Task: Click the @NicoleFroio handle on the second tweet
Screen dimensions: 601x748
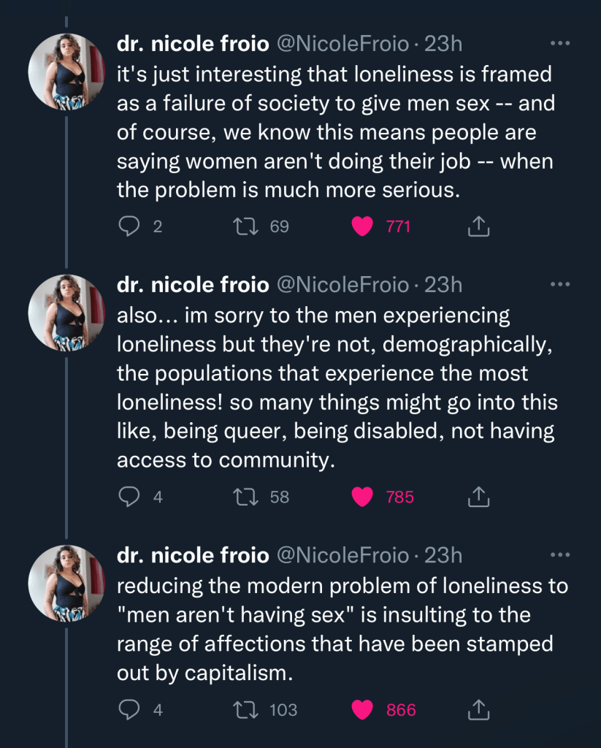Action: pyautogui.click(x=342, y=285)
